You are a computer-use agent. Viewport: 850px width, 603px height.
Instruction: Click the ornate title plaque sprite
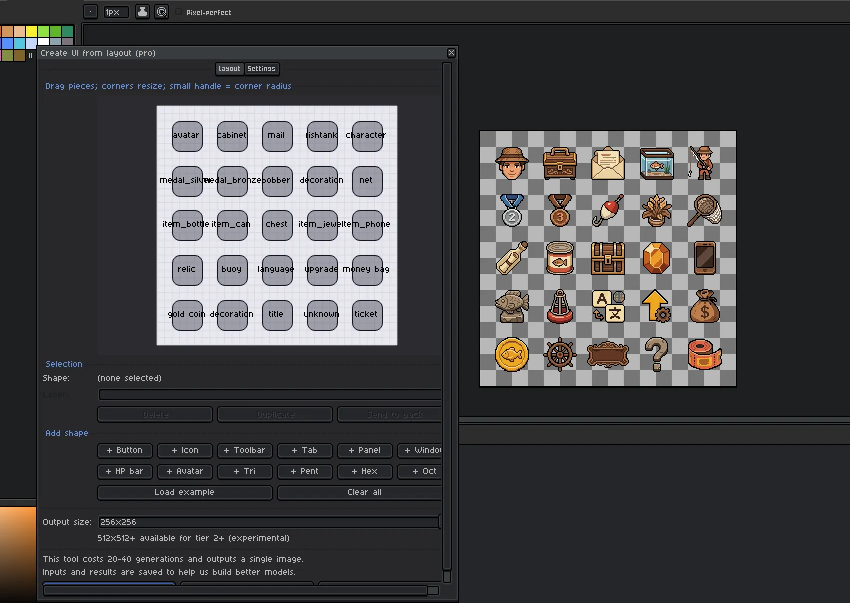coord(608,355)
